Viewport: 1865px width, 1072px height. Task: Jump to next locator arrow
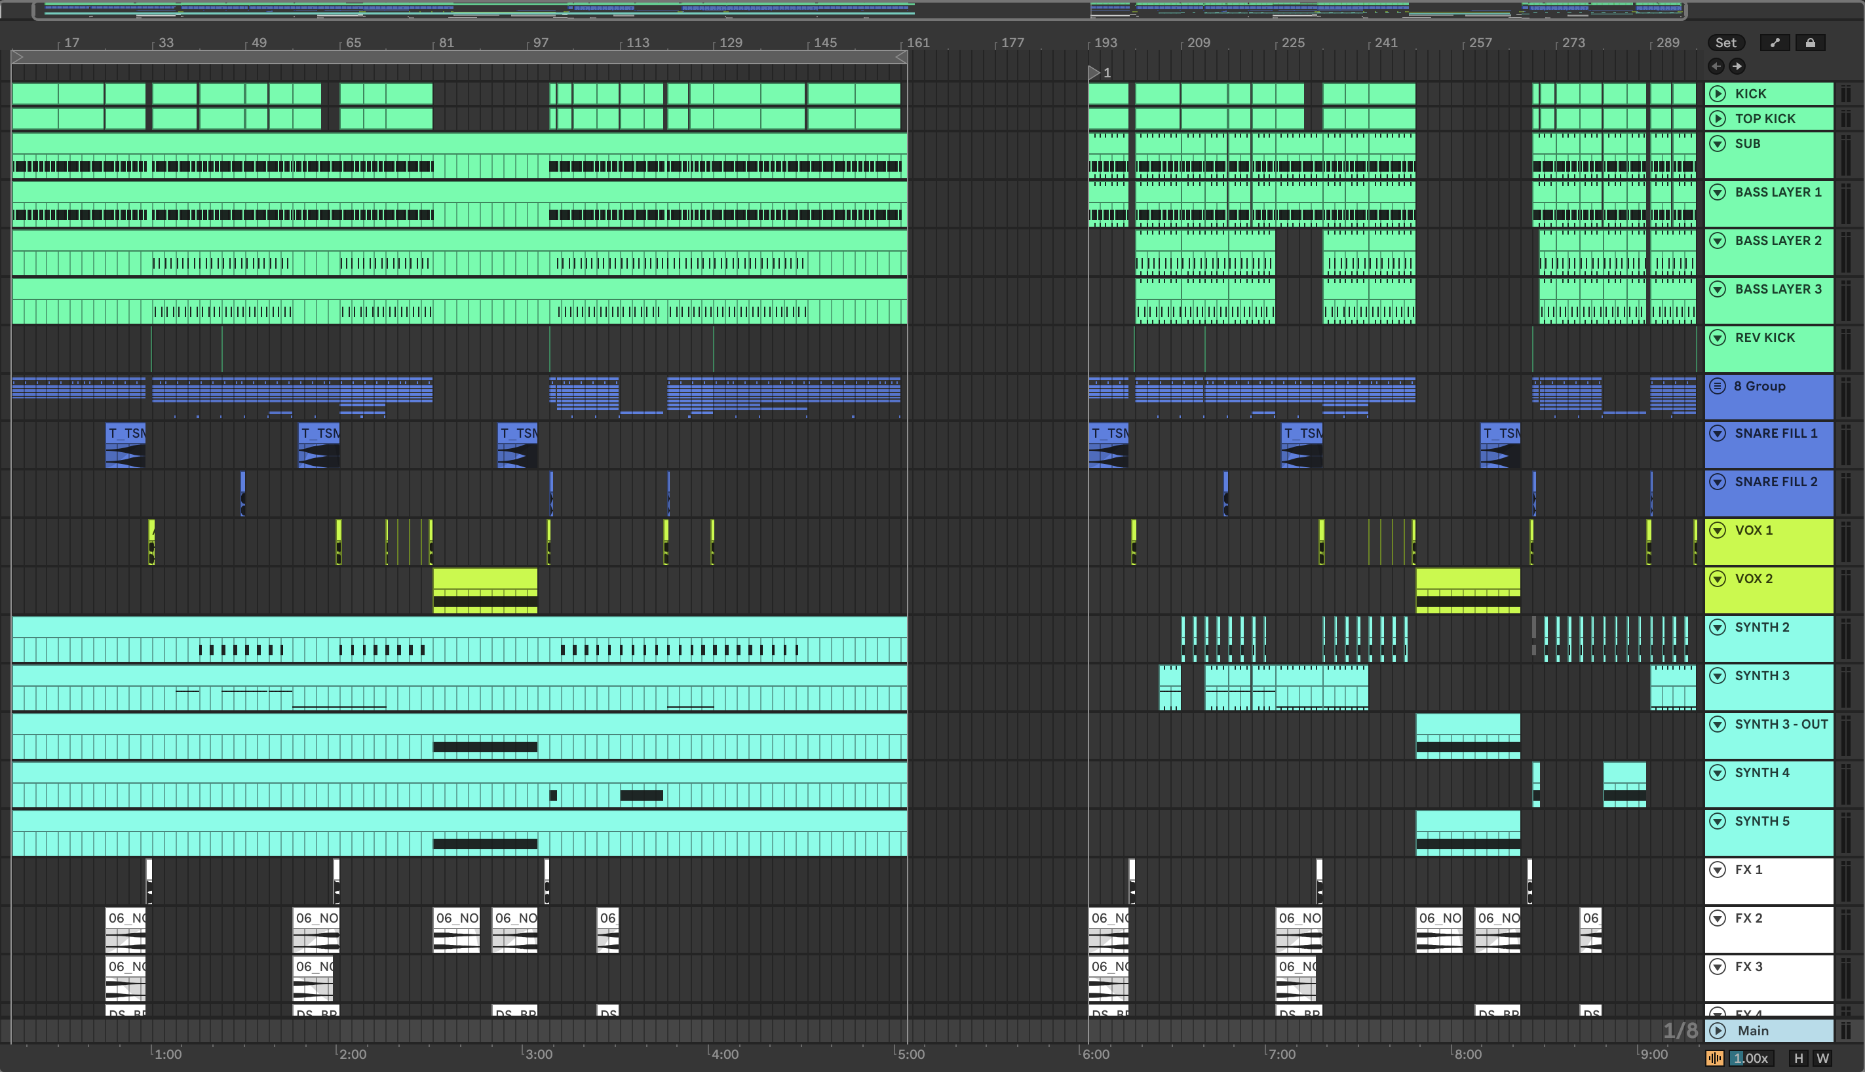point(1737,66)
